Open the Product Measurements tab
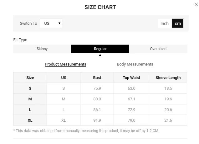This screenshot has height=144, width=199. 65,64
